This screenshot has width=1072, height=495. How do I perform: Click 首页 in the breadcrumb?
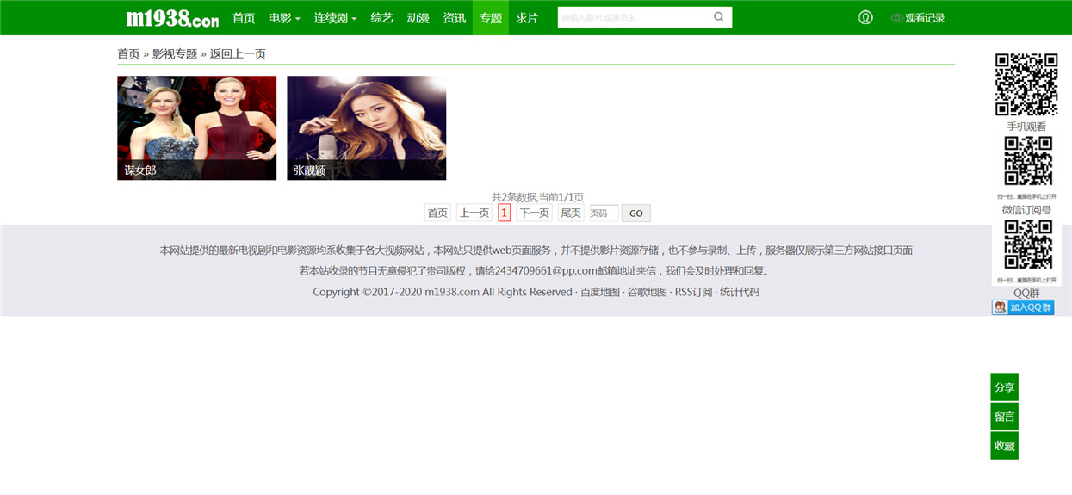128,53
